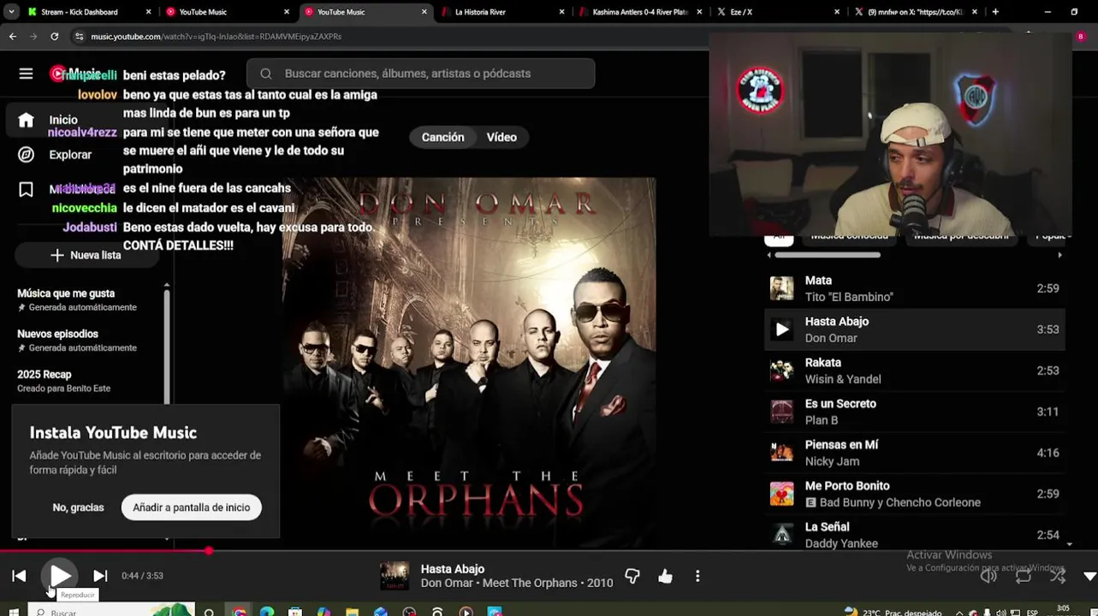1098x616 pixels.
Task: Click the play (Reproducir) button
Action: click(x=59, y=576)
